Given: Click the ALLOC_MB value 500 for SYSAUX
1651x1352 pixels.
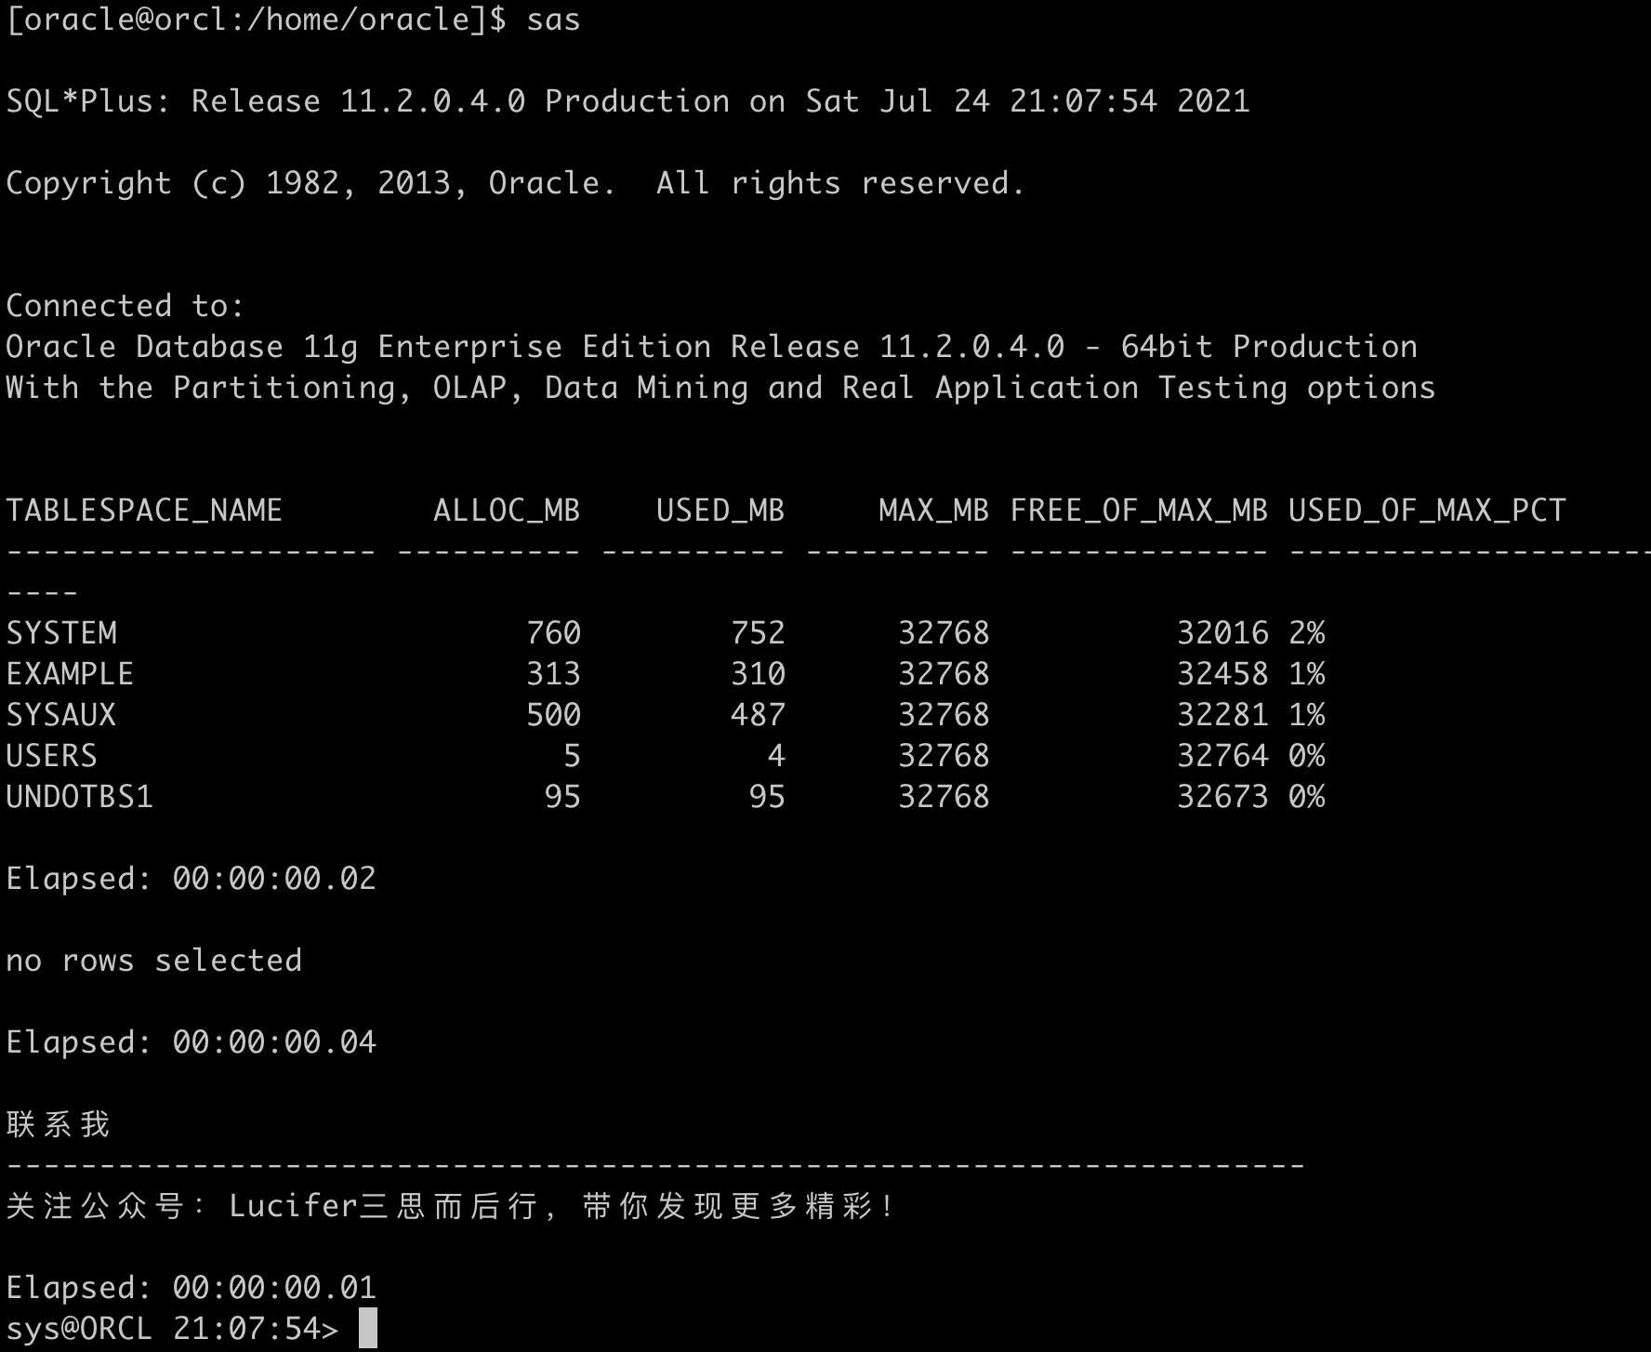Looking at the screenshot, I should coord(553,715).
